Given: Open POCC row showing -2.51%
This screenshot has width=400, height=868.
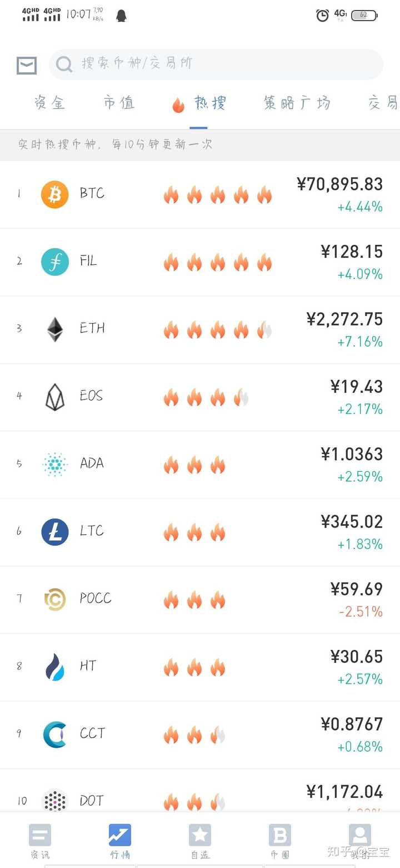Looking at the screenshot, I should tap(200, 600).
